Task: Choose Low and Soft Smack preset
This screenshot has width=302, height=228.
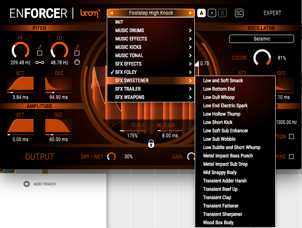Action: (235, 81)
